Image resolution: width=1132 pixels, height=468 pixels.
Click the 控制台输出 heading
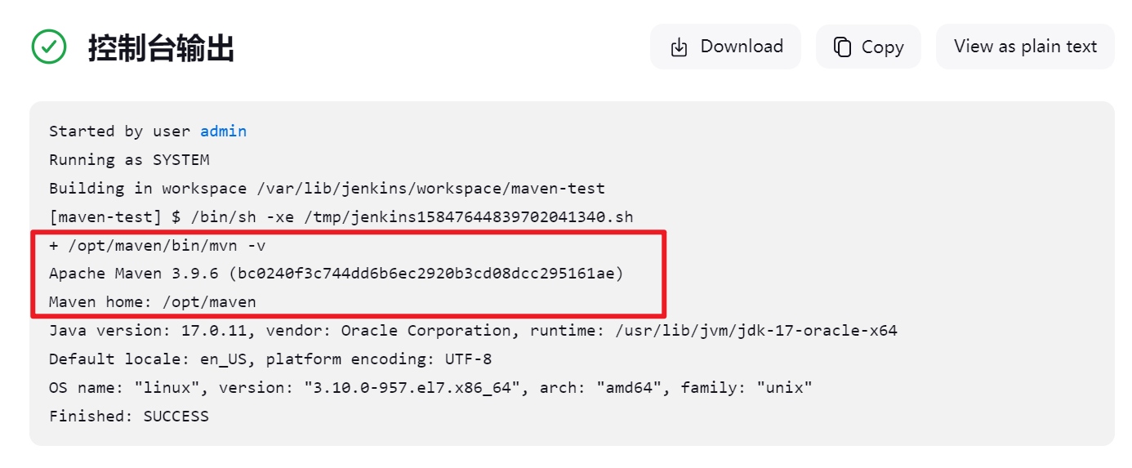(162, 48)
